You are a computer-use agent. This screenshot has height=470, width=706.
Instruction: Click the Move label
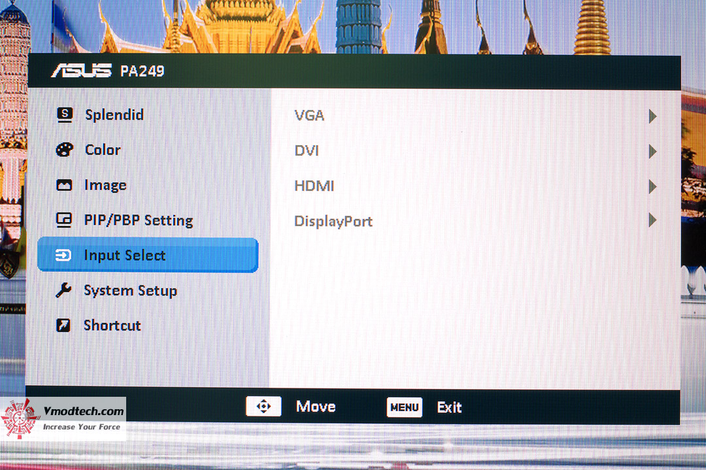(x=316, y=407)
